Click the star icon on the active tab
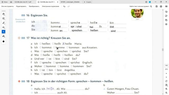Screen dimensions: 169x95 [39, 2]
